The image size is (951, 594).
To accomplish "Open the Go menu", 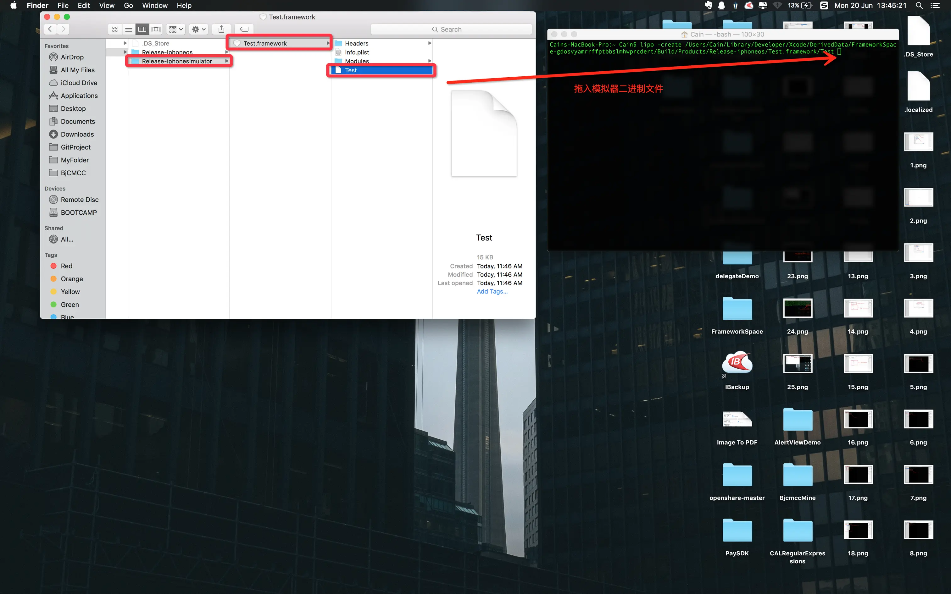I will [128, 6].
